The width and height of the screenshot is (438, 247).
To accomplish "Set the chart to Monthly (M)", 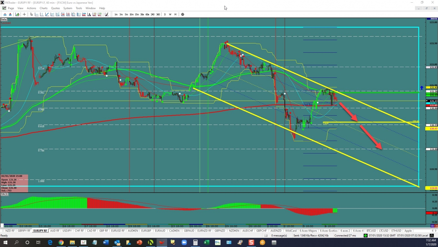I will tap(175, 14).
